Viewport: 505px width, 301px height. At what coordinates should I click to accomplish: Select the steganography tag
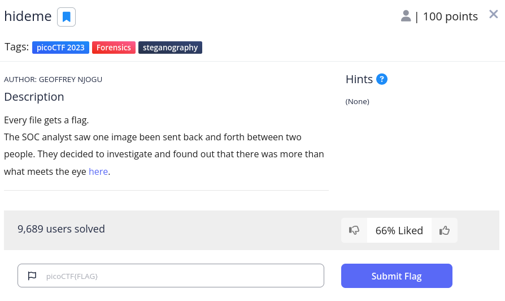pyautogui.click(x=170, y=48)
